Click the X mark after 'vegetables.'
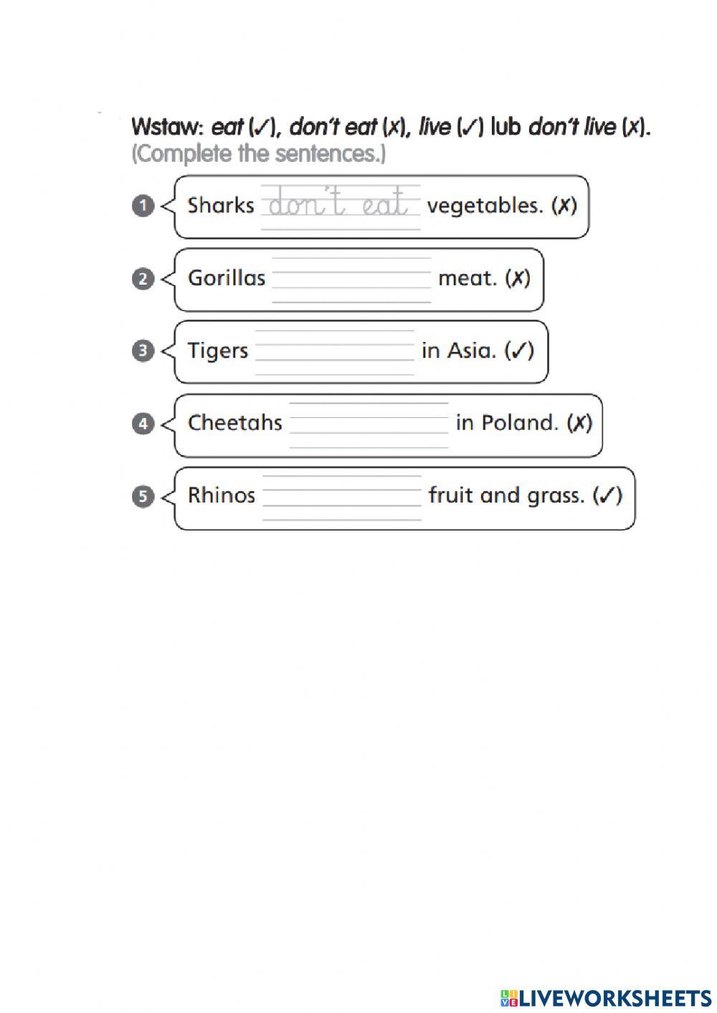Viewport: 717px width, 1013px height. coord(564,206)
